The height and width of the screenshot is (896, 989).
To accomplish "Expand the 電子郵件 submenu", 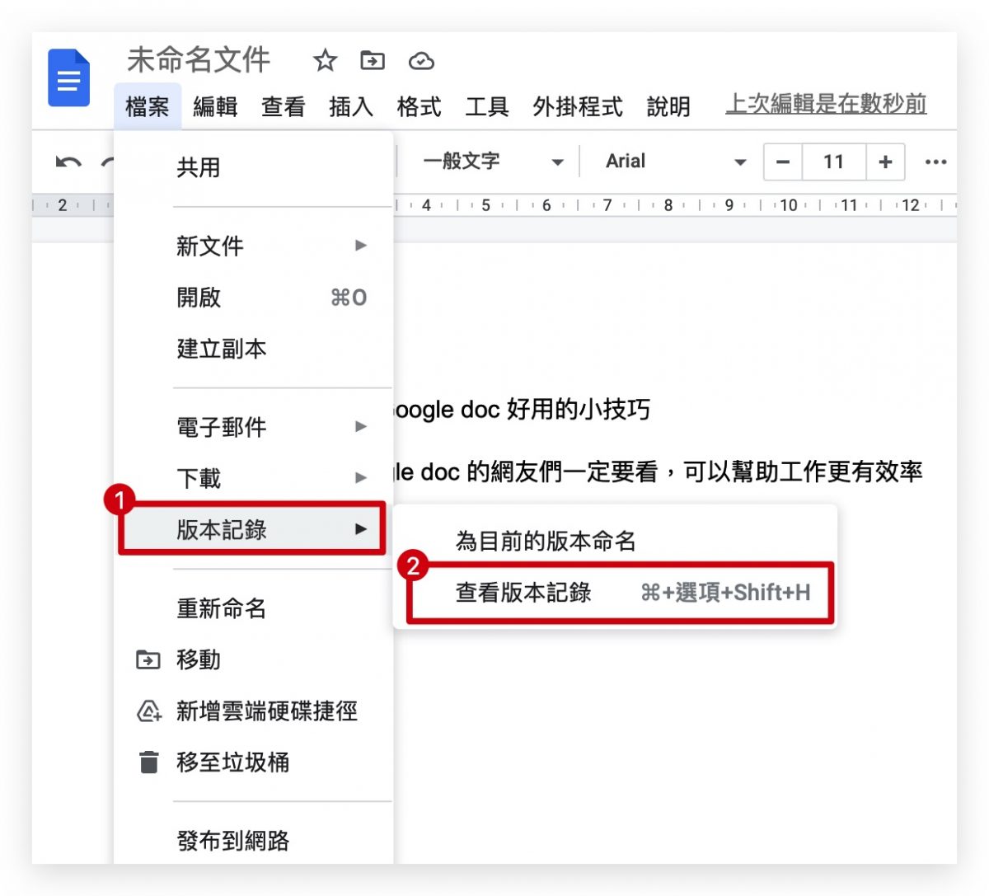I will [254, 427].
